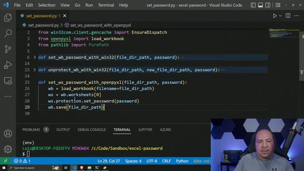Click the PurePath import on line 4
This screenshot has height=171, width=304.
coord(99,45)
